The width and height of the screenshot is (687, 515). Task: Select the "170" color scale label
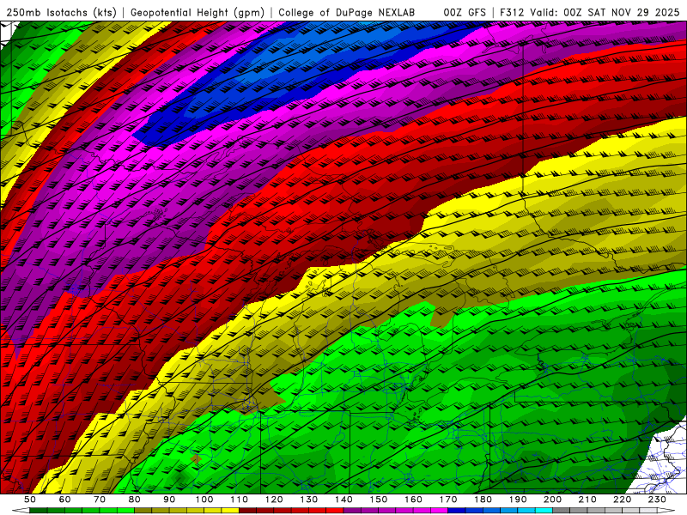pos(448,500)
